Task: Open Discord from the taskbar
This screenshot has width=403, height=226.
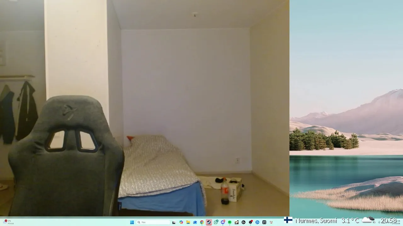Action: 223,222
